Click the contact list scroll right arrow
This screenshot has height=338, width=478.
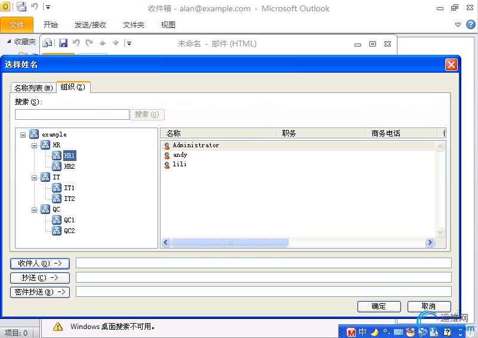(430, 243)
